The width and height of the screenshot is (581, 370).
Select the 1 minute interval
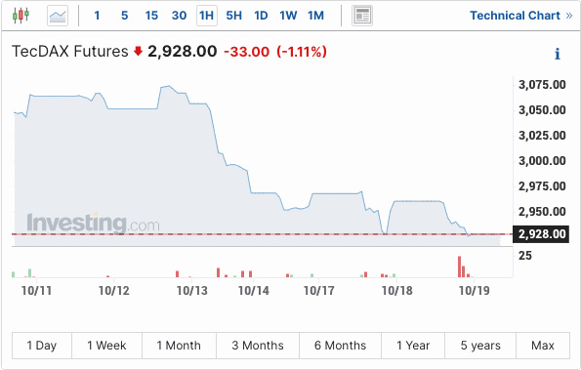pyautogui.click(x=97, y=16)
